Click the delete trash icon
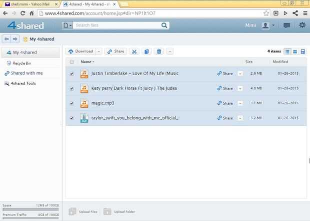Viewport: 310px width, 221px height. (x=159, y=52)
